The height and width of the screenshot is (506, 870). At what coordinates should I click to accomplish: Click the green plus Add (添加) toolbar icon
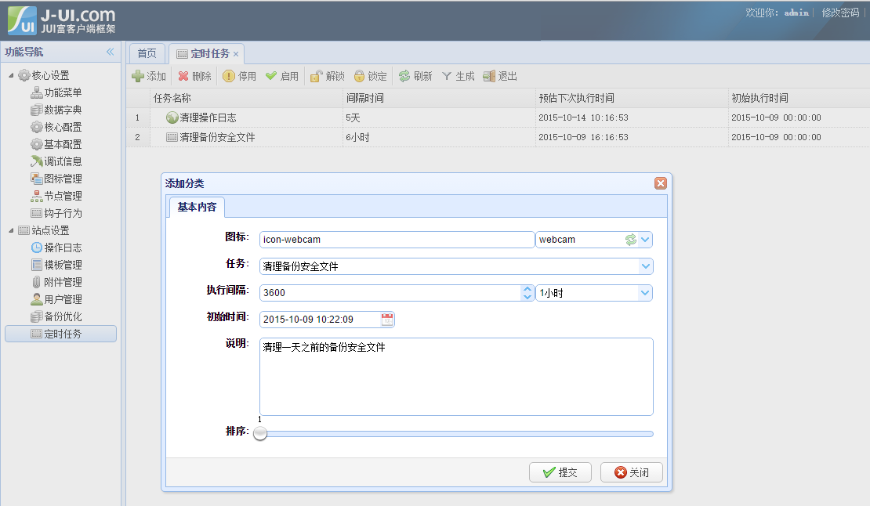click(138, 76)
